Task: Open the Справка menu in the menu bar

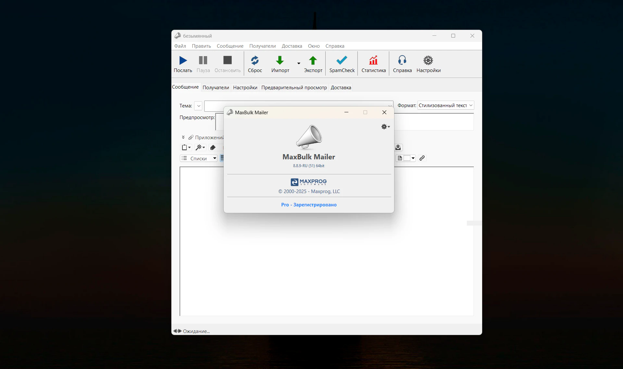Action: pyautogui.click(x=335, y=46)
